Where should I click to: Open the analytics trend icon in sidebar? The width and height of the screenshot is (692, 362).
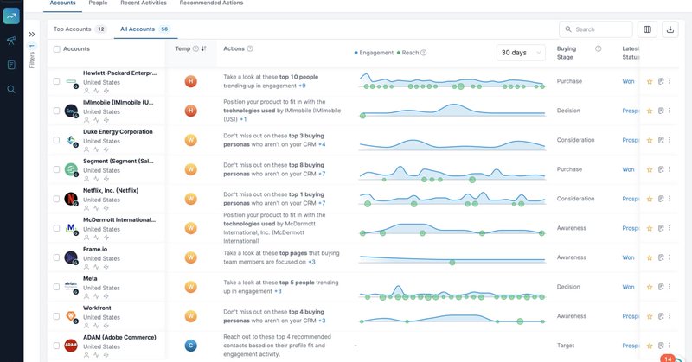pos(11,16)
